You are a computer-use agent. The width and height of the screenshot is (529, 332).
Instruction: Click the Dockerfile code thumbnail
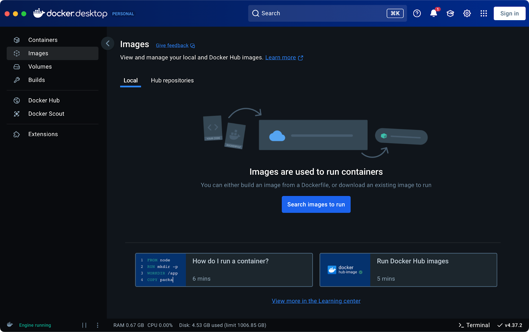point(161,270)
